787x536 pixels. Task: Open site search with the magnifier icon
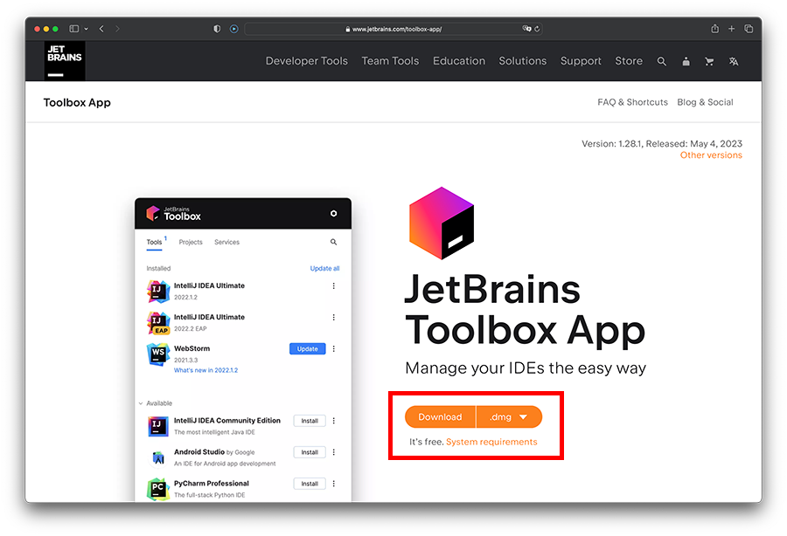(662, 61)
